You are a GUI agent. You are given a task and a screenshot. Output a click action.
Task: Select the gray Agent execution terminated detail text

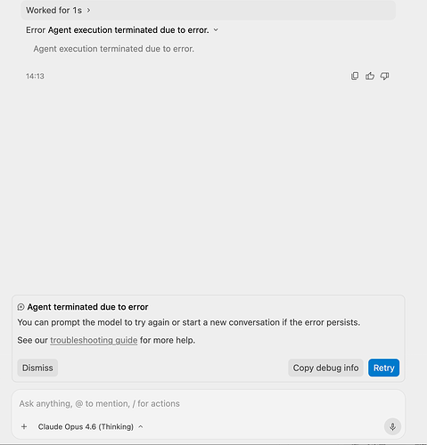[113, 49]
